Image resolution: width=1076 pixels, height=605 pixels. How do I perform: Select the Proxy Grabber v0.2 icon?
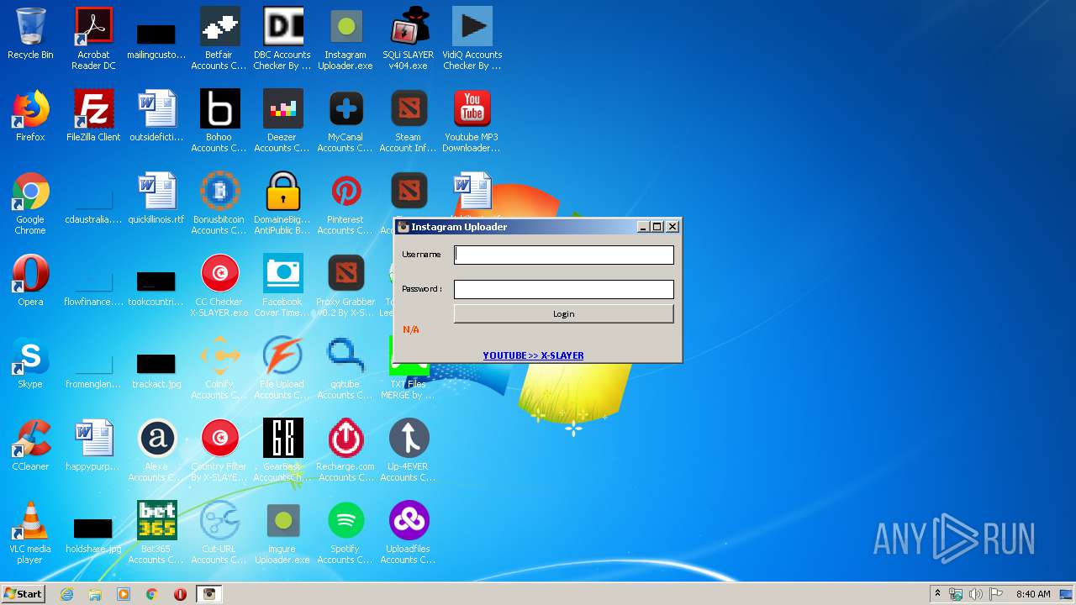tap(345, 285)
